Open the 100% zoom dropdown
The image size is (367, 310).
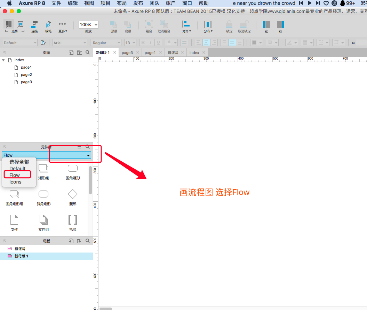tap(88, 25)
